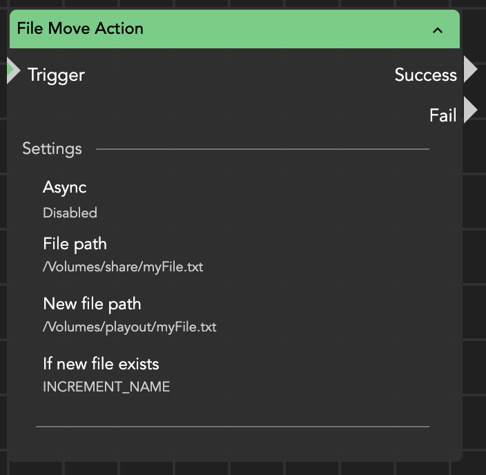Click the Success output port arrow

pos(471,70)
